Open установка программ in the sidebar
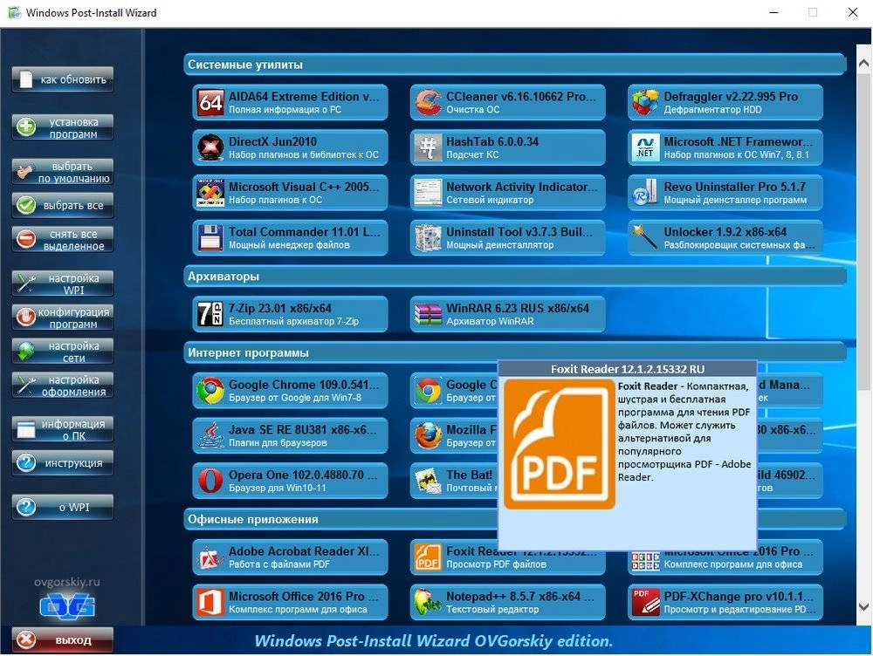Viewport: 873px width, 656px height. (62, 128)
